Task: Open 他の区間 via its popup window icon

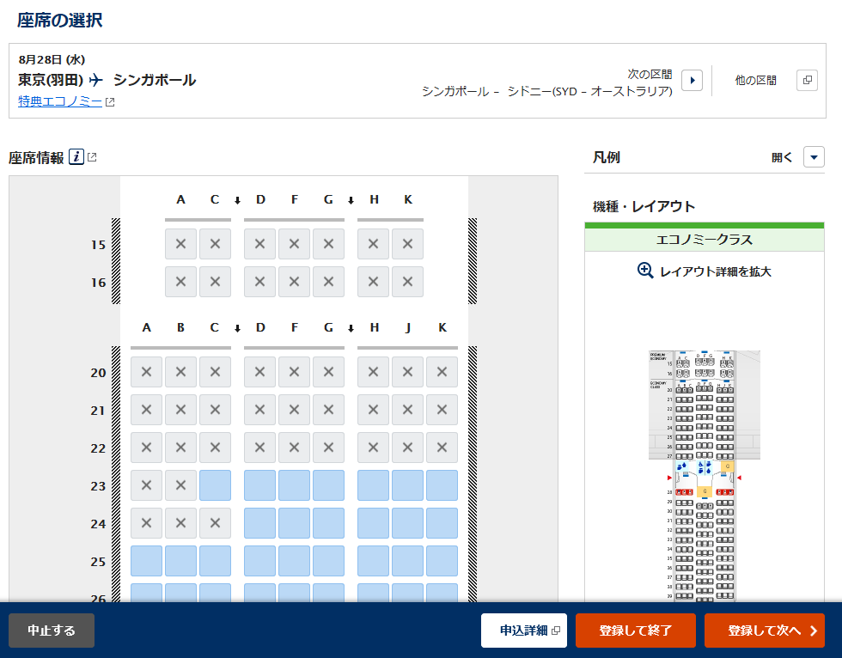Action: tap(806, 79)
